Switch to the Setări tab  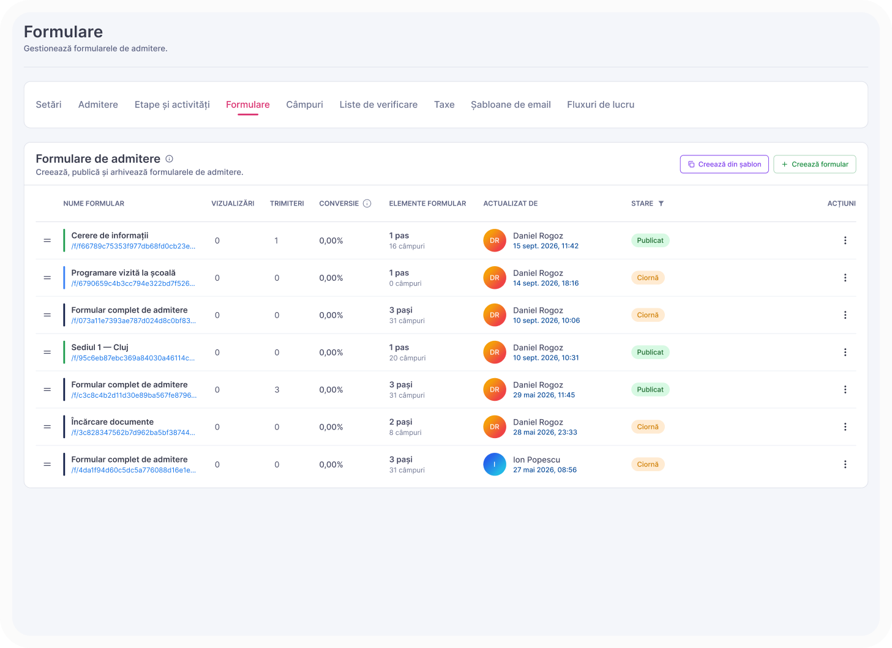48,105
